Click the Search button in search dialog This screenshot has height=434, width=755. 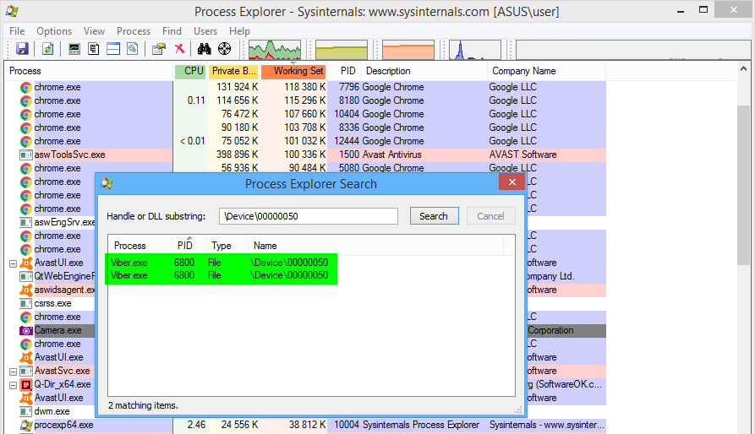[434, 216]
